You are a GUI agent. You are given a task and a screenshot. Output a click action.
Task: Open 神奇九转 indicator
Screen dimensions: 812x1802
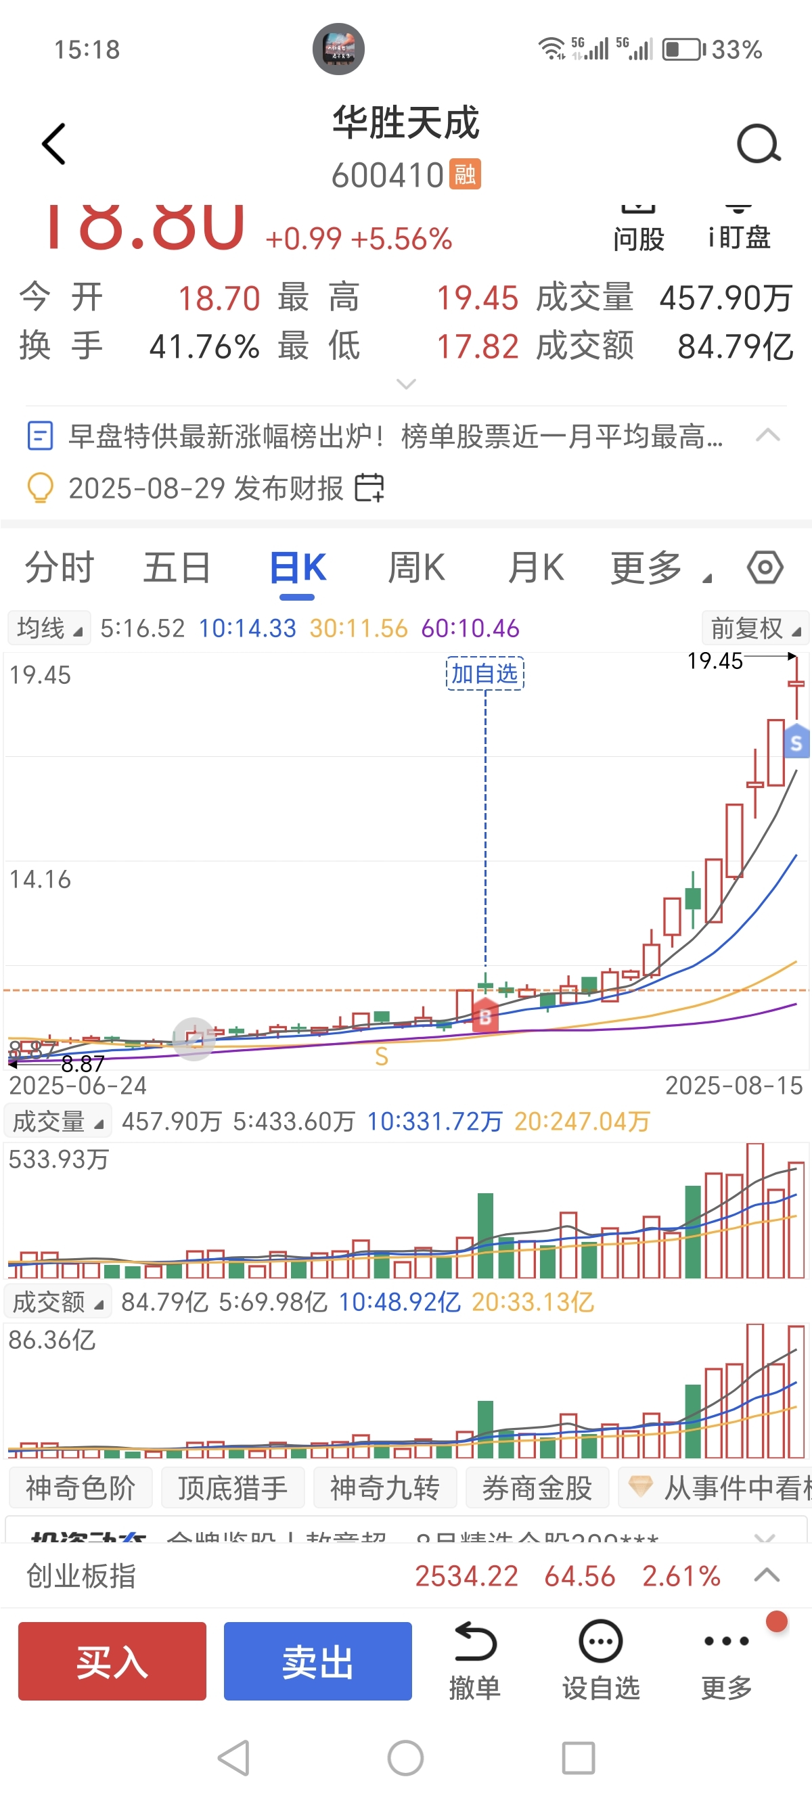click(385, 1487)
